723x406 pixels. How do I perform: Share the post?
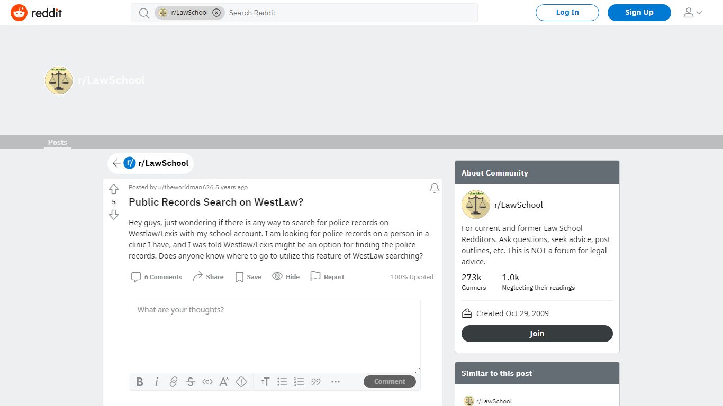pyautogui.click(x=208, y=277)
